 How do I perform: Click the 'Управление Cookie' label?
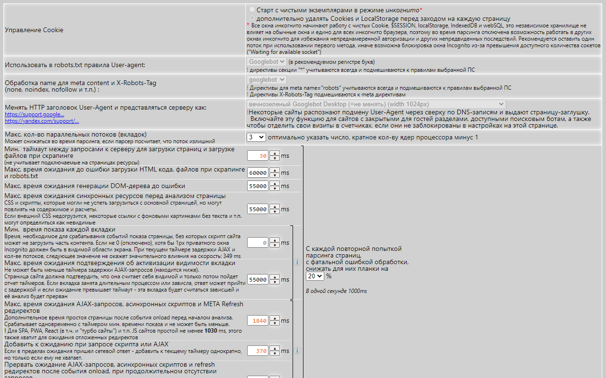click(34, 30)
